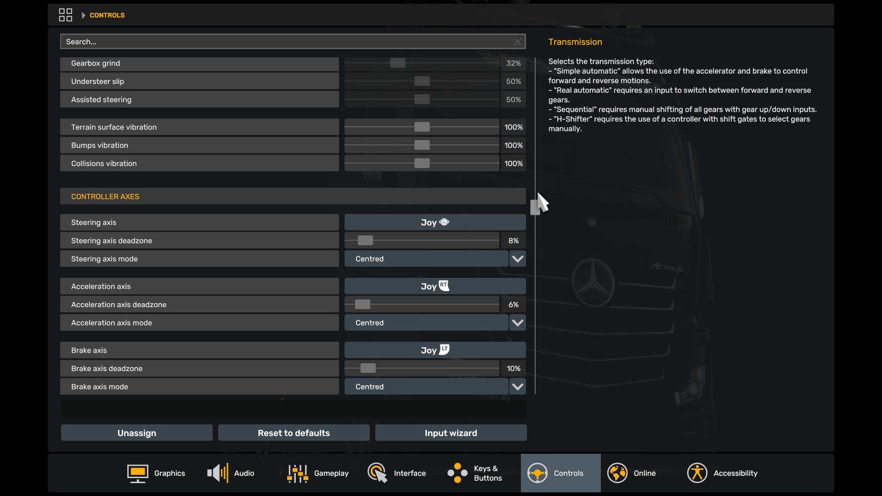882x496 pixels.
Task: Open the Graphics settings monitor icon
Action: [x=137, y=473]
